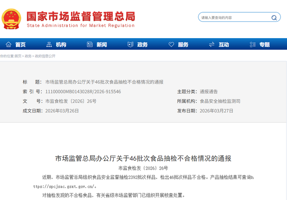Viewport: 287px width, 200px height.
Task: Click the list icon beside 专题
Action: pos(253,44)
